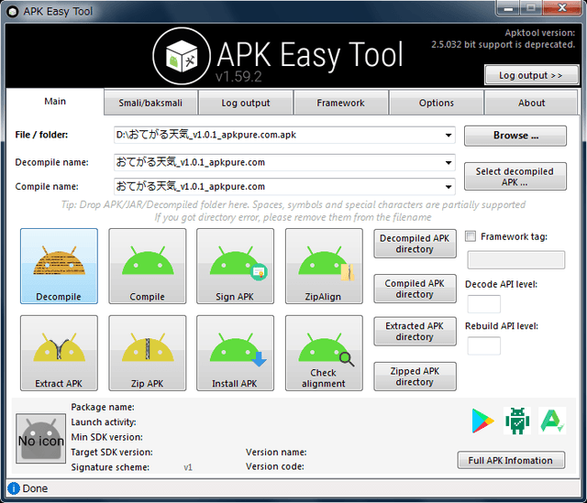This screenshot has width=587, height=503.
Task: Click the title bar app icon
Action: pos(12,12)
